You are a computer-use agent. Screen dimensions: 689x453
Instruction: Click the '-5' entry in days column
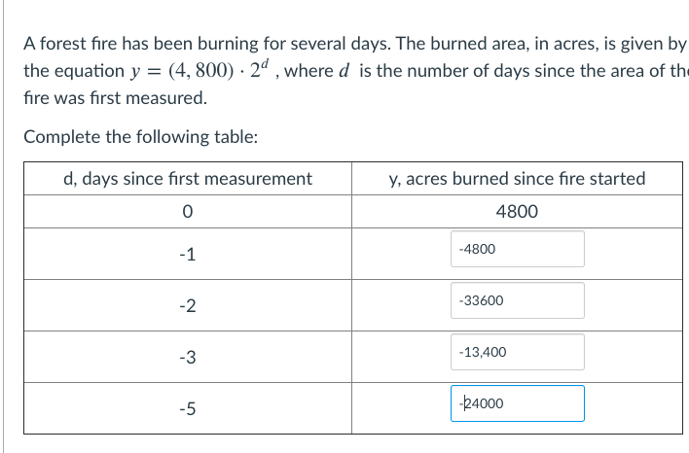(x=187, y=408)
